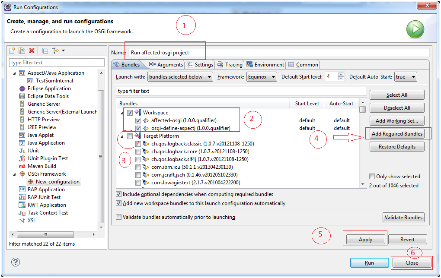This screenshot has width=441, height=278.
Task: Uncheck affected-osgi bundle checkbox
Action: click(x=138, y=121)
